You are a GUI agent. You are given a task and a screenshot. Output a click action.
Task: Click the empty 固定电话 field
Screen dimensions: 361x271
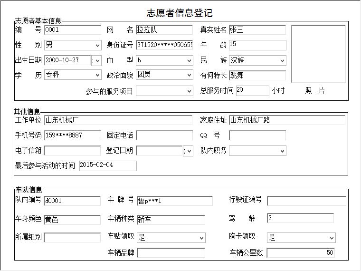tap(164, 135)
